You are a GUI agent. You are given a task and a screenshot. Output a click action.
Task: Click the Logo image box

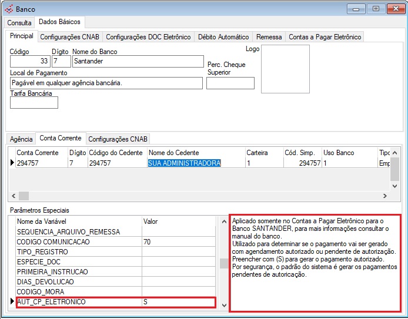[285, 69]
